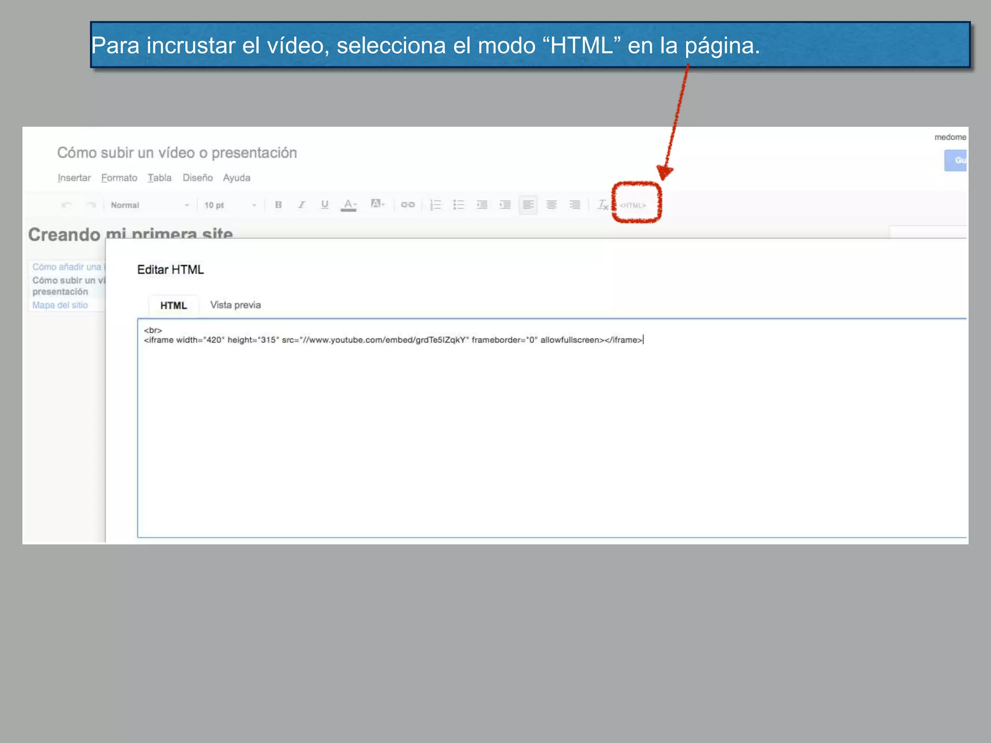Open the Mapa del sitio link
This screenshot has width=991, height=743.
60,305
